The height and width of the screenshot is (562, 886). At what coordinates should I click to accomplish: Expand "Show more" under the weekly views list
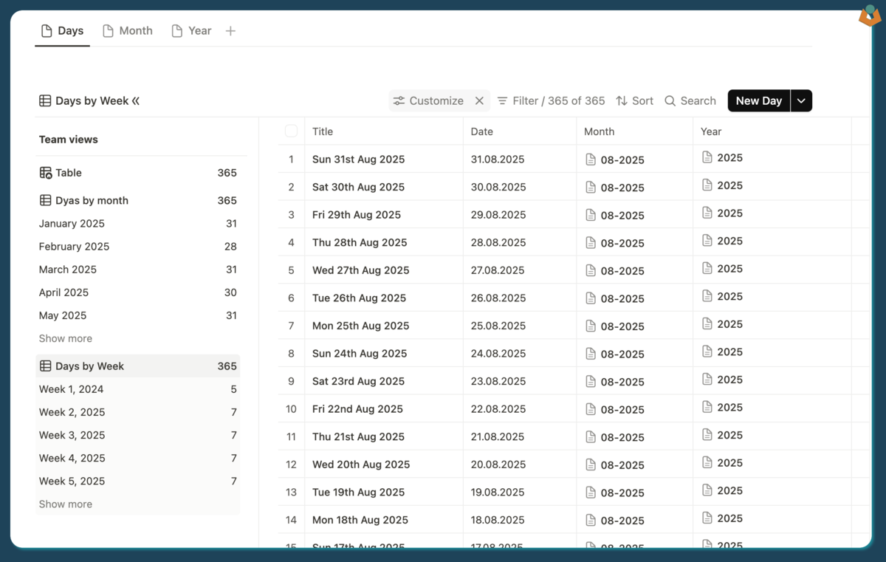(65, 504)
